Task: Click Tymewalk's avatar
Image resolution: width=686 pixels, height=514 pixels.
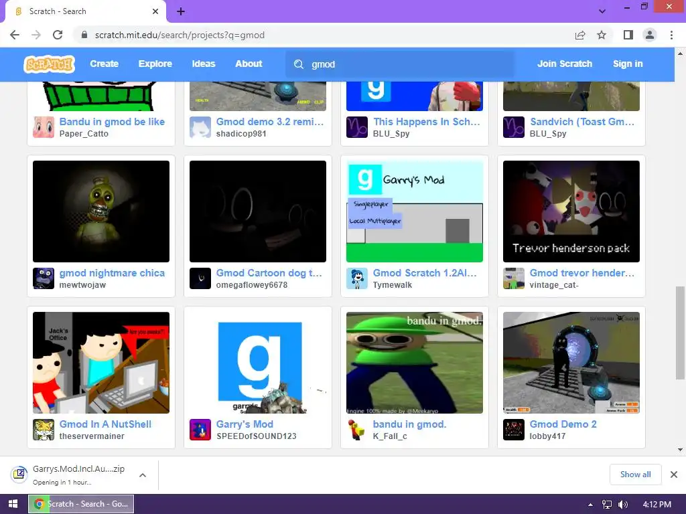Action: tap(357, 278)
